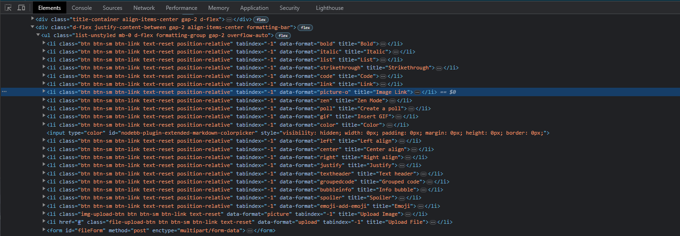
Task: Click the flex badge on formatting-group ul
Action: pos(283,36)
